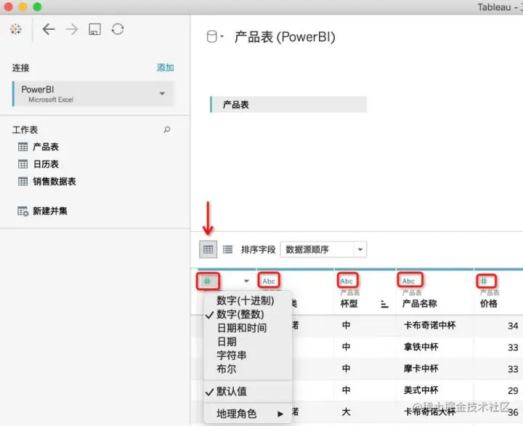Click the Abc type icon above 产品名称

pos(409,281)
